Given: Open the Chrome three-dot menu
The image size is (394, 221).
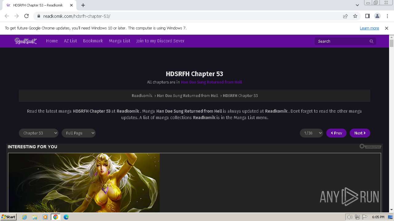Looking at the screenshot, I should pos(387,16).
